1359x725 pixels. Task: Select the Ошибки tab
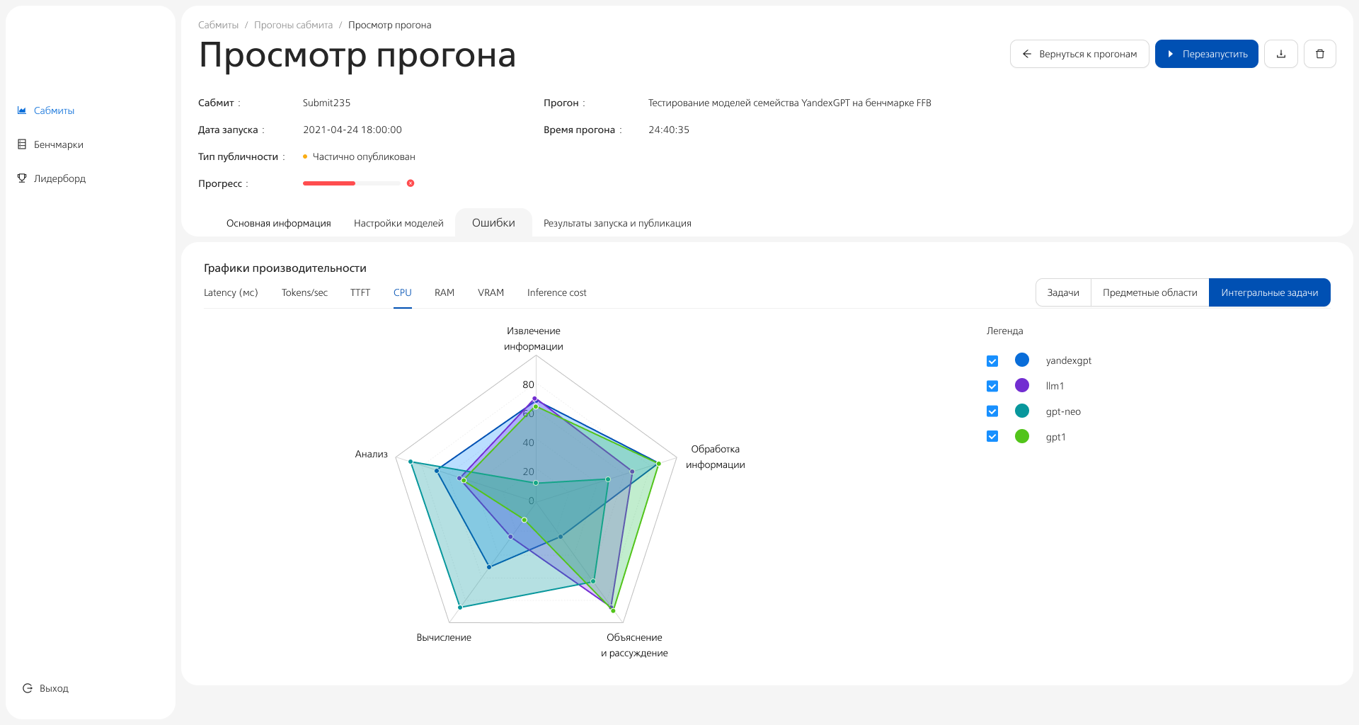493,223
